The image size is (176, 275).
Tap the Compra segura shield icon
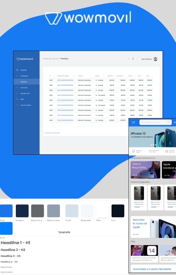[x=133, y=151]
